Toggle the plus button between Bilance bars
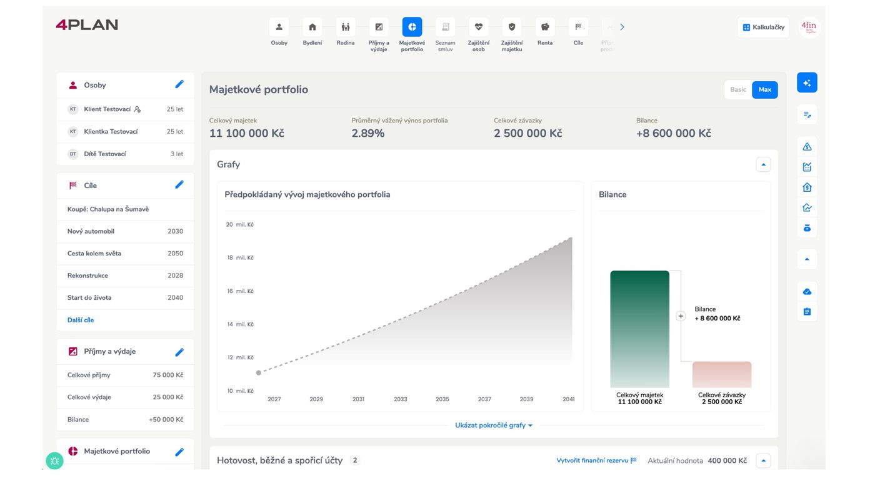 tap(680, 315)
